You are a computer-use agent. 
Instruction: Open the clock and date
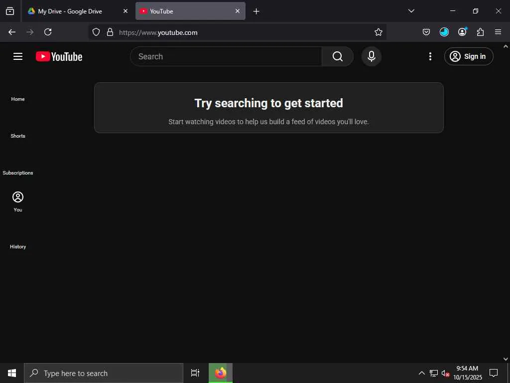point(467,373)
